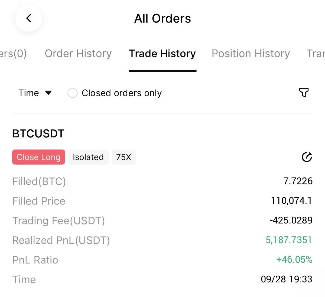Open the filter funnel icon

[304, 93]
